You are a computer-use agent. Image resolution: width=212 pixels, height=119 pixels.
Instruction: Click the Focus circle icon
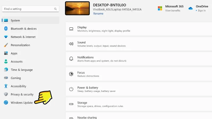coord(71,74)
